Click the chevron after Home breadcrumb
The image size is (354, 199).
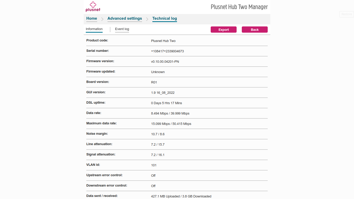click(x=102, y=19)
